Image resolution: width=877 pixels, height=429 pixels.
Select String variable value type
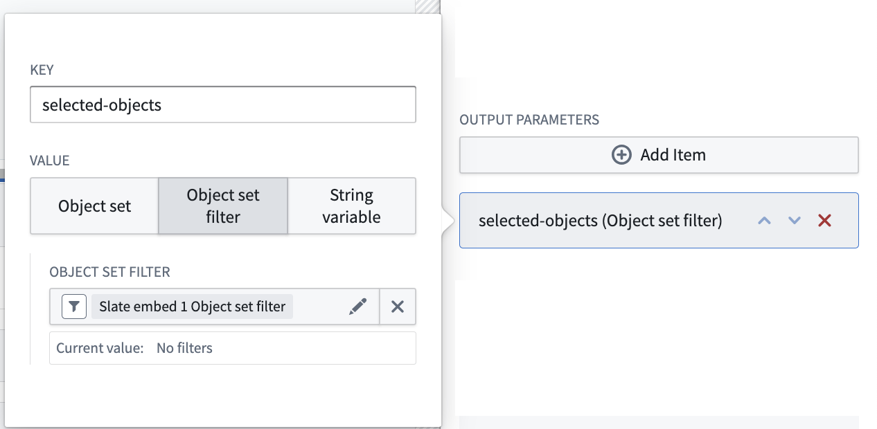tap(352, 206)
